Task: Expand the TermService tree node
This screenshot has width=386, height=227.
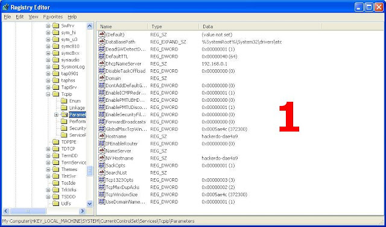Action: [48, 163]
